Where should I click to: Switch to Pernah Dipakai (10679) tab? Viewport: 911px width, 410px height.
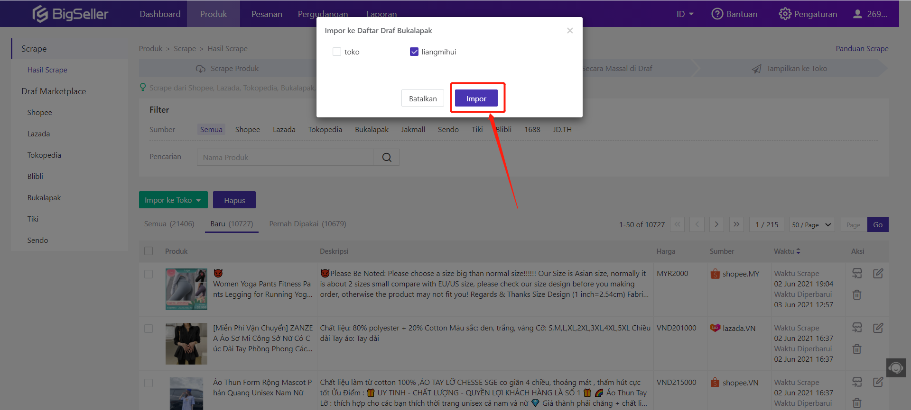[x=307, y=223]
